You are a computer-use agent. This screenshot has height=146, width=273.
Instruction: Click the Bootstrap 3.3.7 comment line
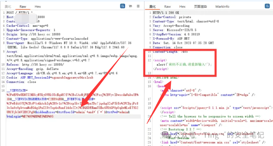[x=181, y=129]
